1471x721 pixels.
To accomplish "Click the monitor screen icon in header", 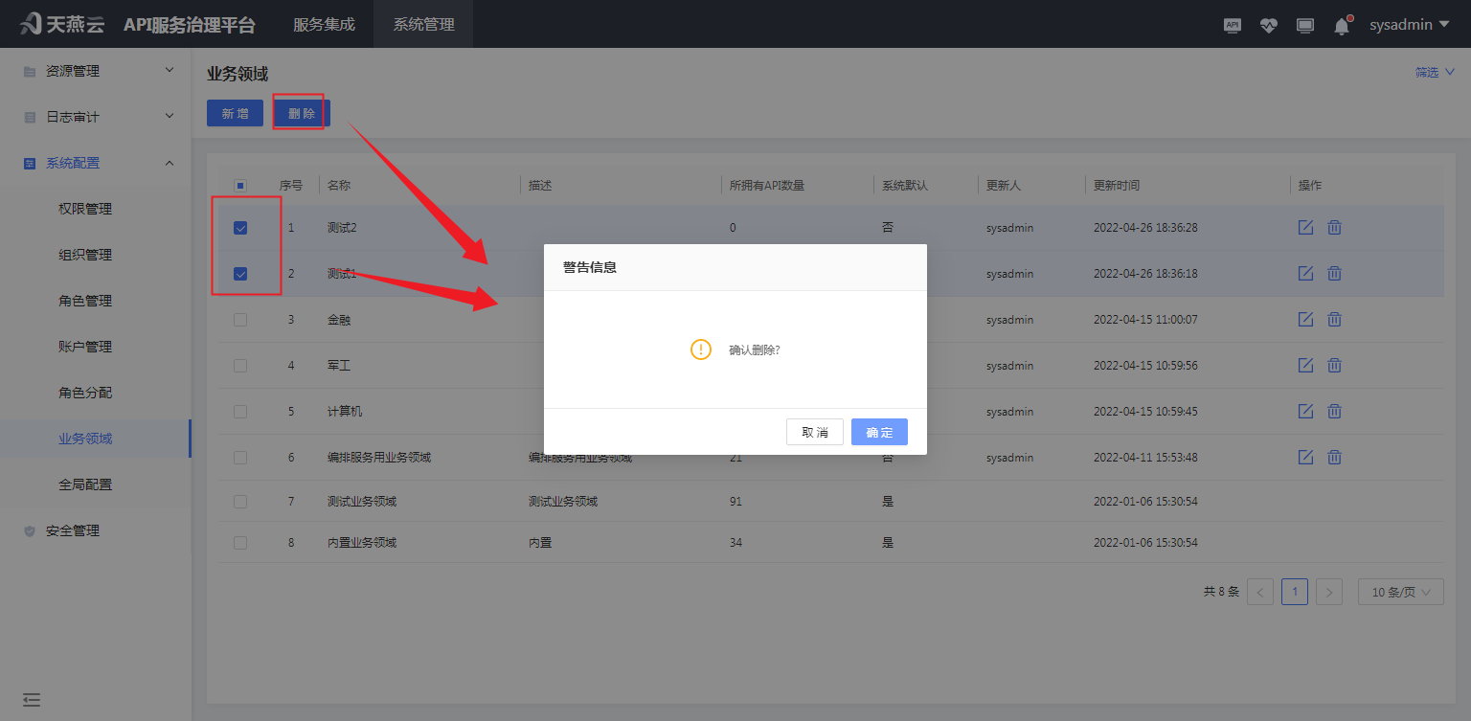I will (x=1304, y=25).
